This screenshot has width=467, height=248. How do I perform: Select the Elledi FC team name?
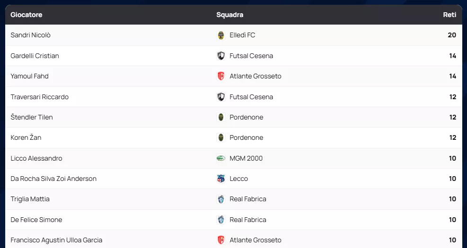[x=242, y=35]
